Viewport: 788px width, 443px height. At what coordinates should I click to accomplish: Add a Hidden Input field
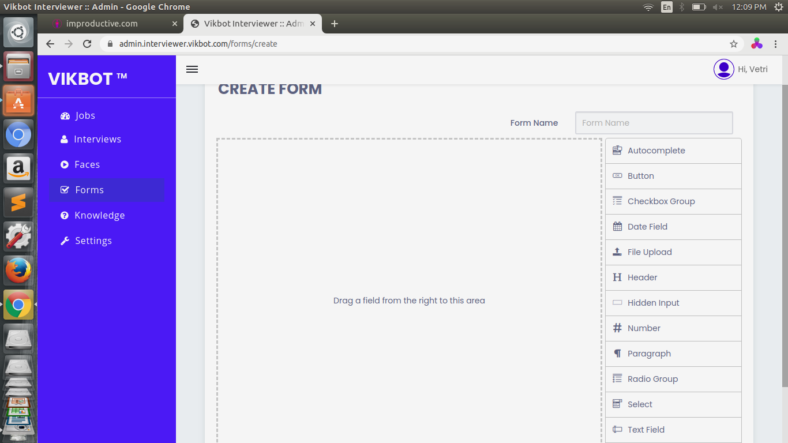click(673, 303)
